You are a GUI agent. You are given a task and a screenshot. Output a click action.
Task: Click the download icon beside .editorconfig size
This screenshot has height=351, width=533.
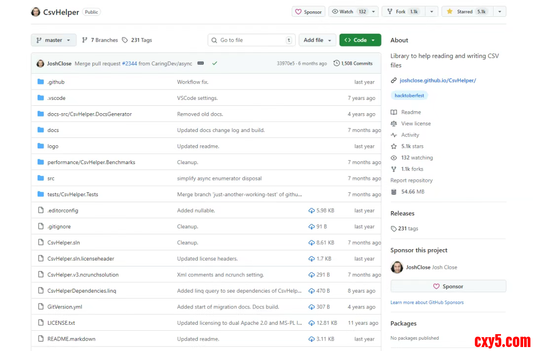pyautogui.click(x=311, y=211)
